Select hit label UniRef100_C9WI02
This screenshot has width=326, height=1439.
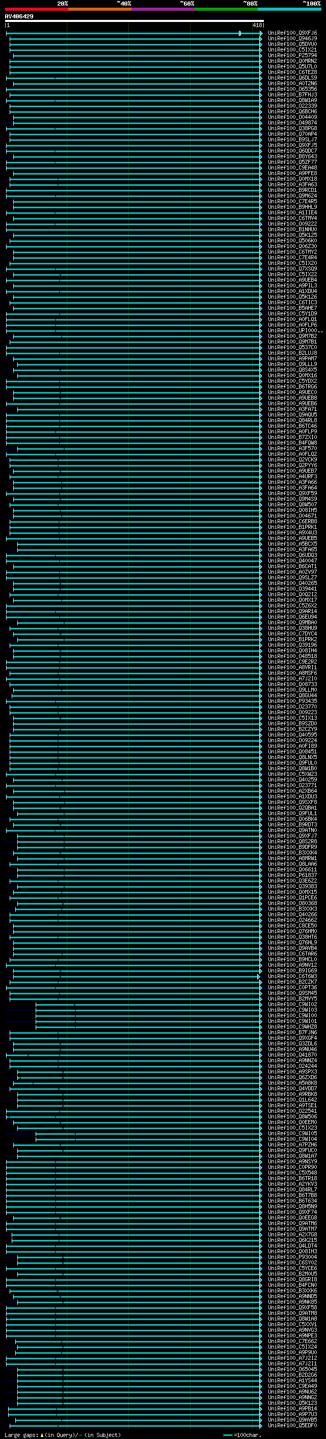pos(292,1005)
